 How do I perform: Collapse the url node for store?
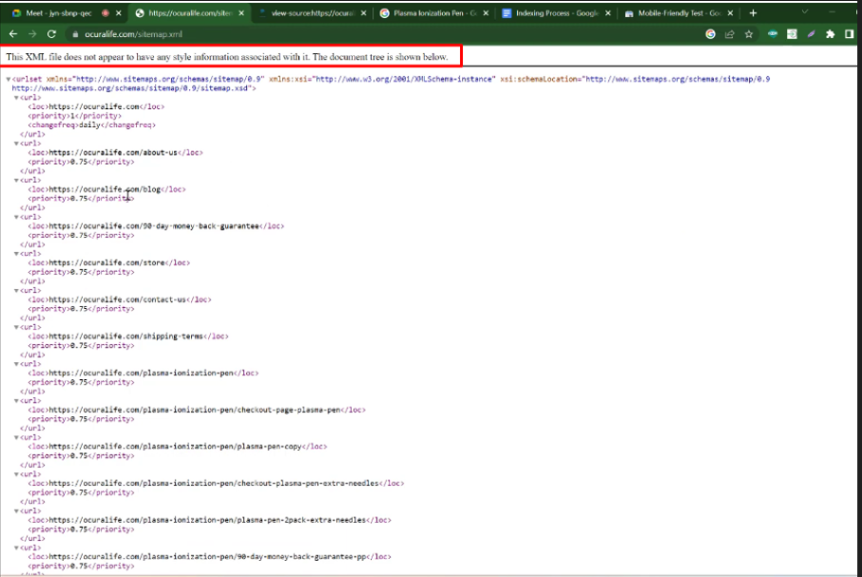[16, 254]
